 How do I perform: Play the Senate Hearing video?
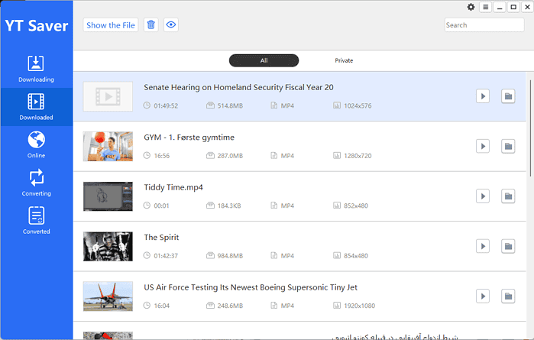pyautogui.click(x=483, y=96)
